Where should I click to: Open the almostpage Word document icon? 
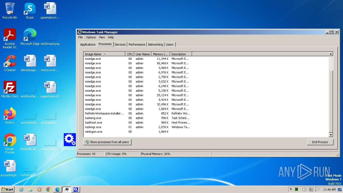pyautogui.click(x=30, y=63)
